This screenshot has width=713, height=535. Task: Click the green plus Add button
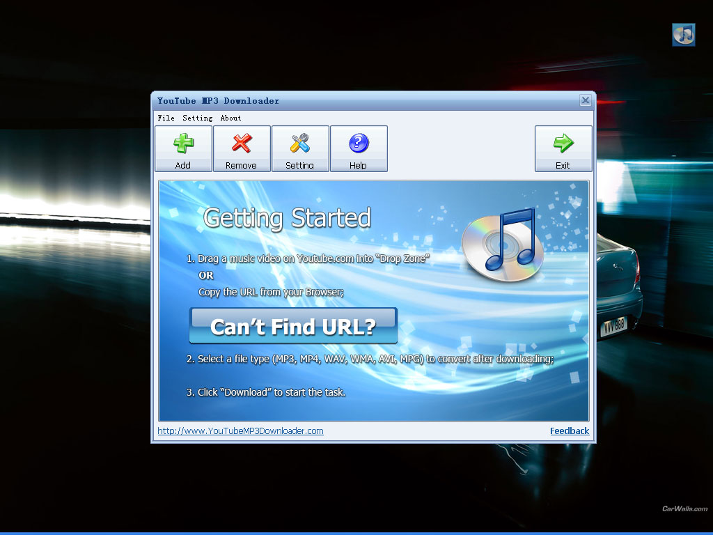(x=183, y=149)
